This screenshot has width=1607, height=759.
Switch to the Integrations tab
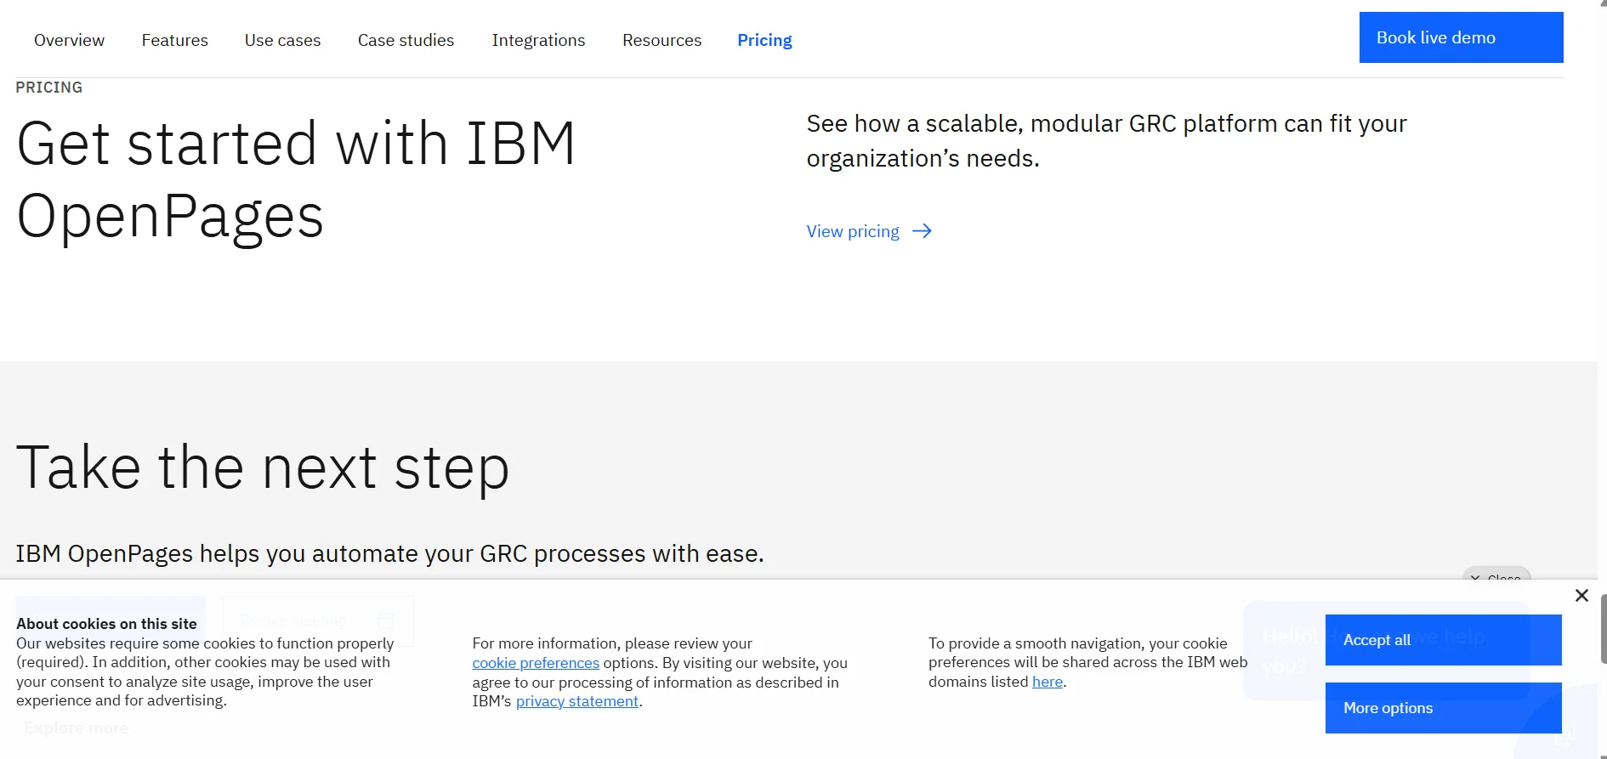pyautogui.click(x=538, y=40)
